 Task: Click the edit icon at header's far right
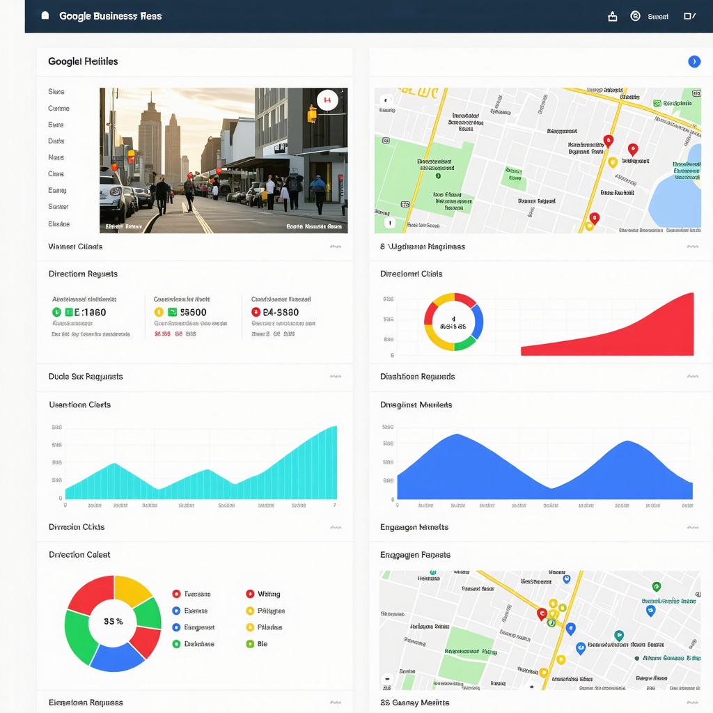689,17
